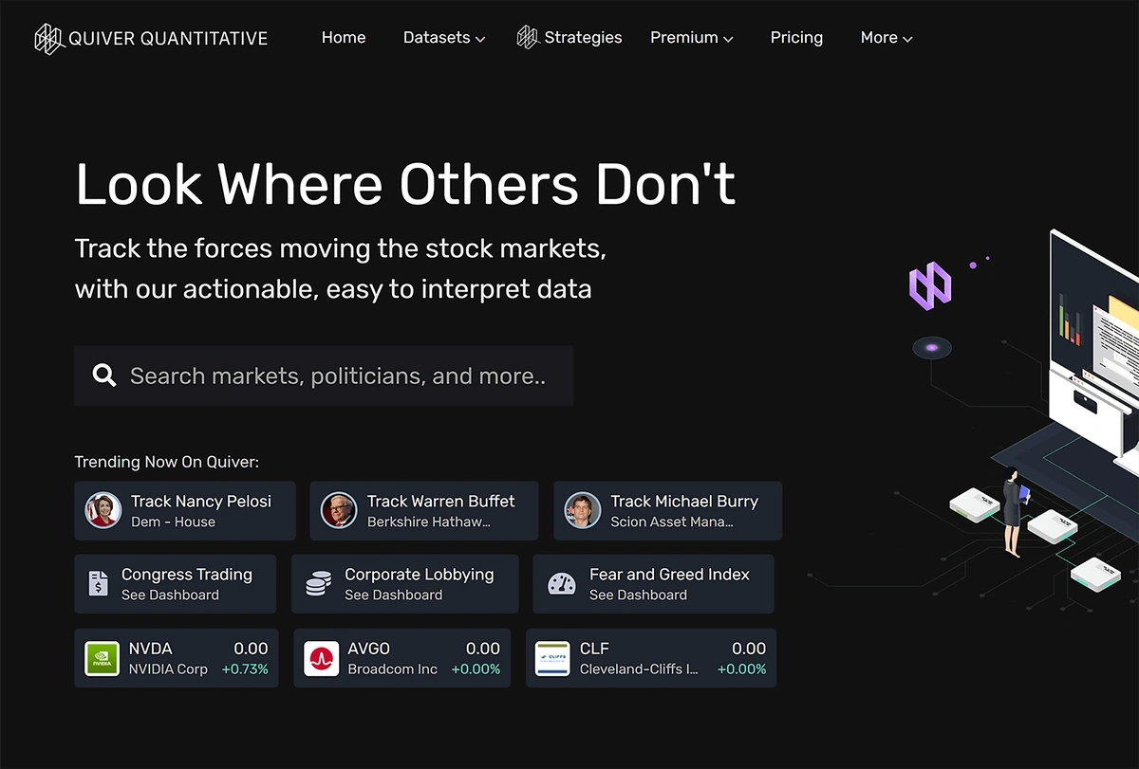Click the Broadcom AVGO logo

[322, 658]
